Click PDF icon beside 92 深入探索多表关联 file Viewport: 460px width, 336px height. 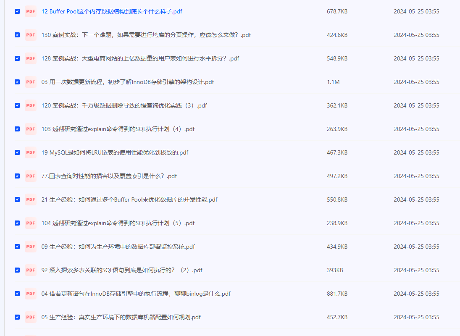point(31,270)
